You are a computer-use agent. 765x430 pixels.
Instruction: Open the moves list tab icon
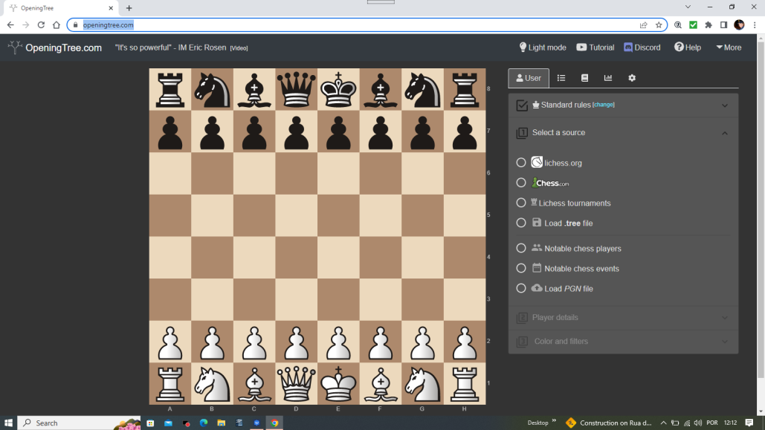pyautogui.click(x=561, y=78)
